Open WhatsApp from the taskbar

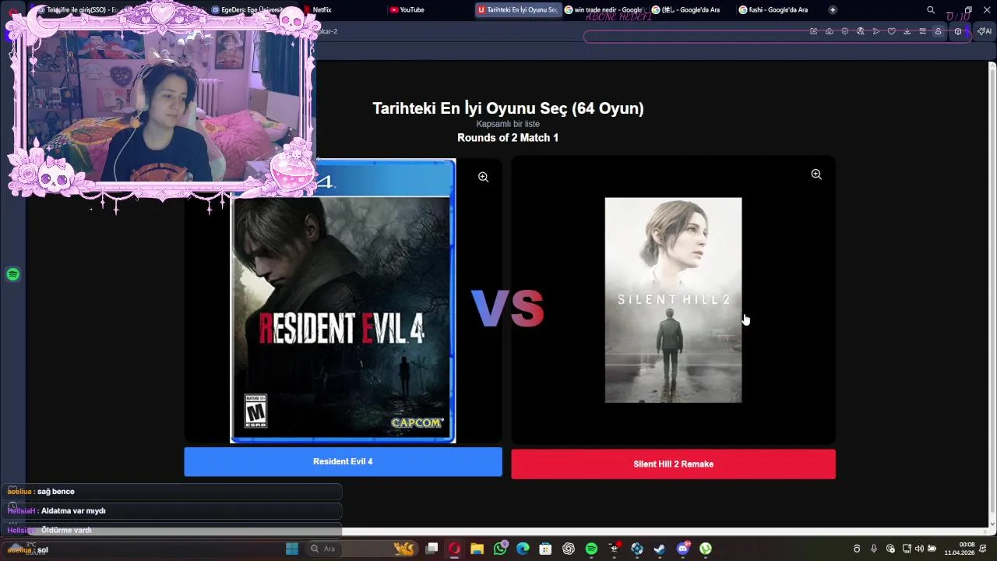pyautogui.click(x=500, y=549)
